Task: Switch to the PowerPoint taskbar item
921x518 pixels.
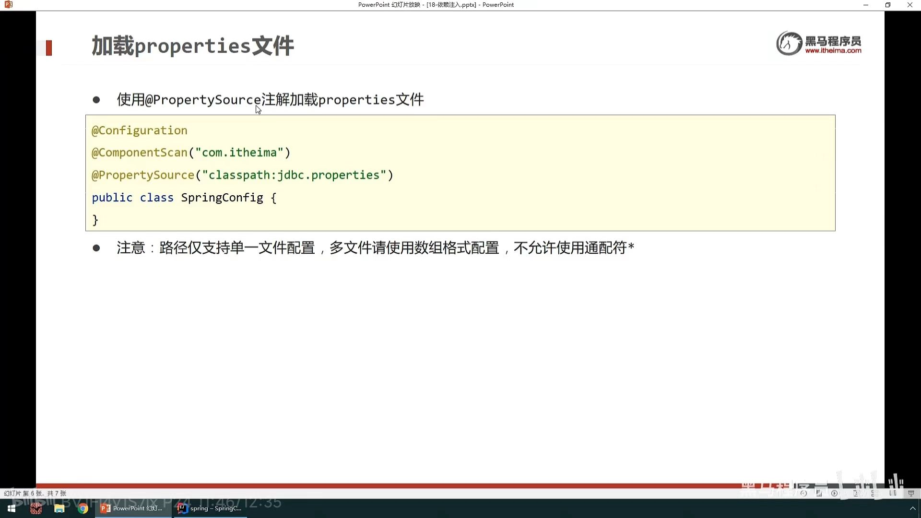Action: (x=133, y=508)
